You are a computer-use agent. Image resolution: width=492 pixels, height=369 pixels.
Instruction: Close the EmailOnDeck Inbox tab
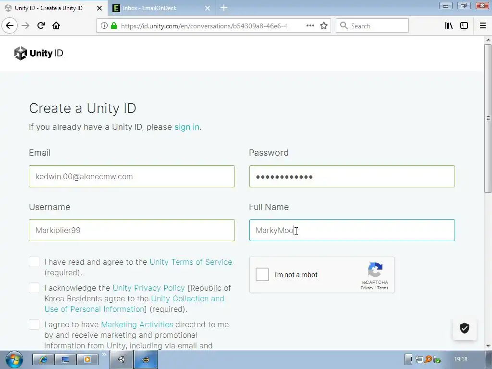pyautogui.click(x=208, y=8)
